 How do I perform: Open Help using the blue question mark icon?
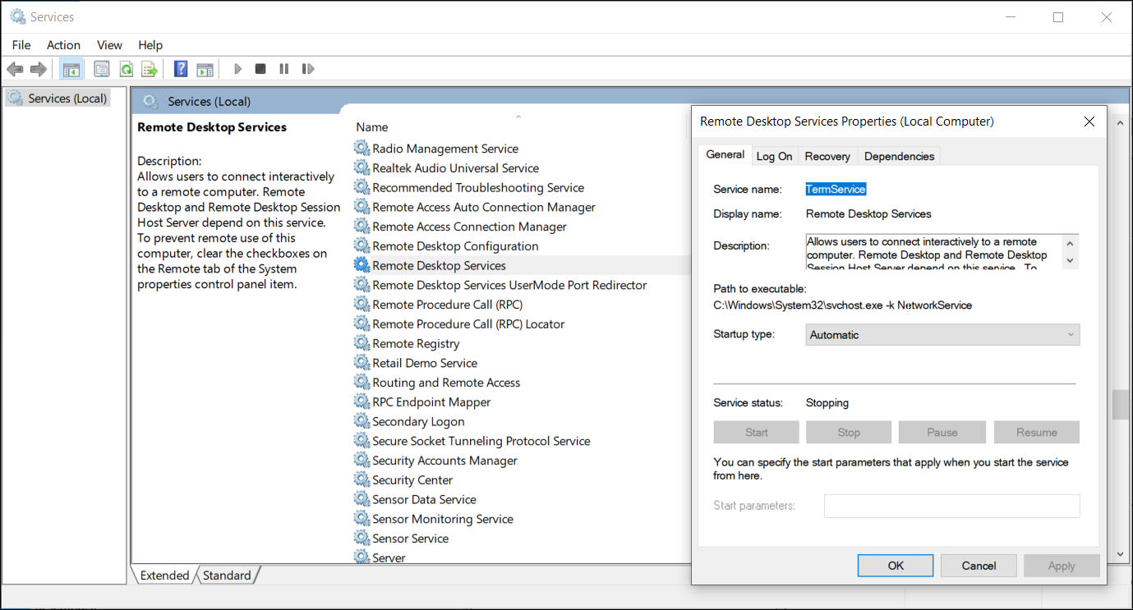[x=180, y=68]
